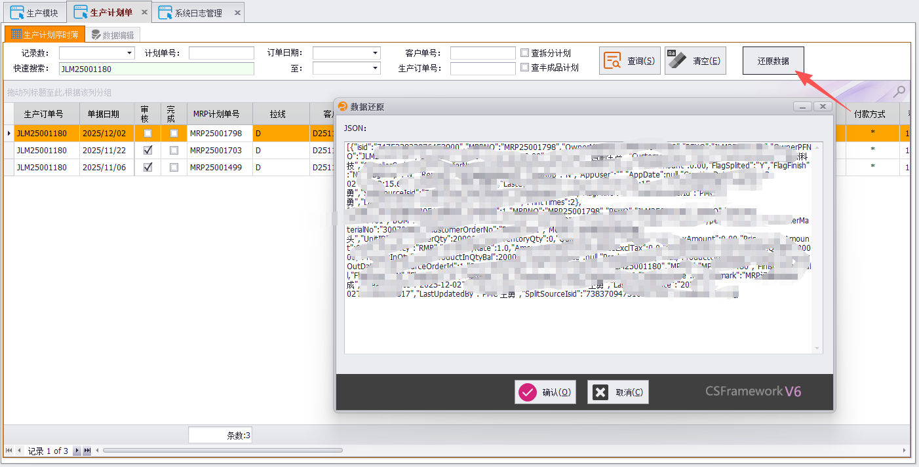Image resolution: width=919 pixels, height=467 pixels.
Task: Click the 取消(C) X icon
Action: tap(601, 392)
